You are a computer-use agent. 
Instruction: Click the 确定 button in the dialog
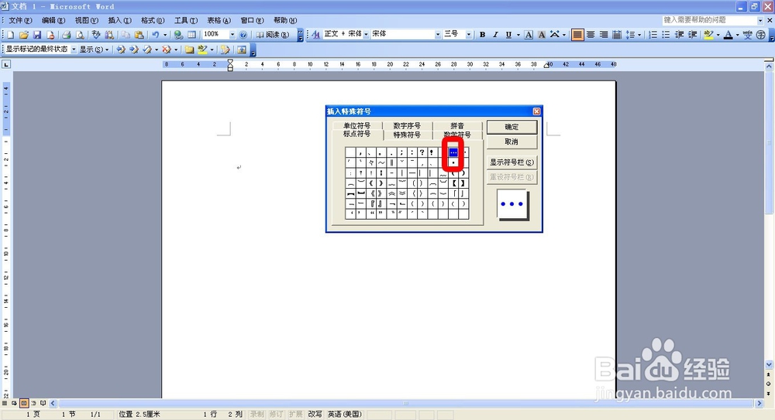(511, 127)
